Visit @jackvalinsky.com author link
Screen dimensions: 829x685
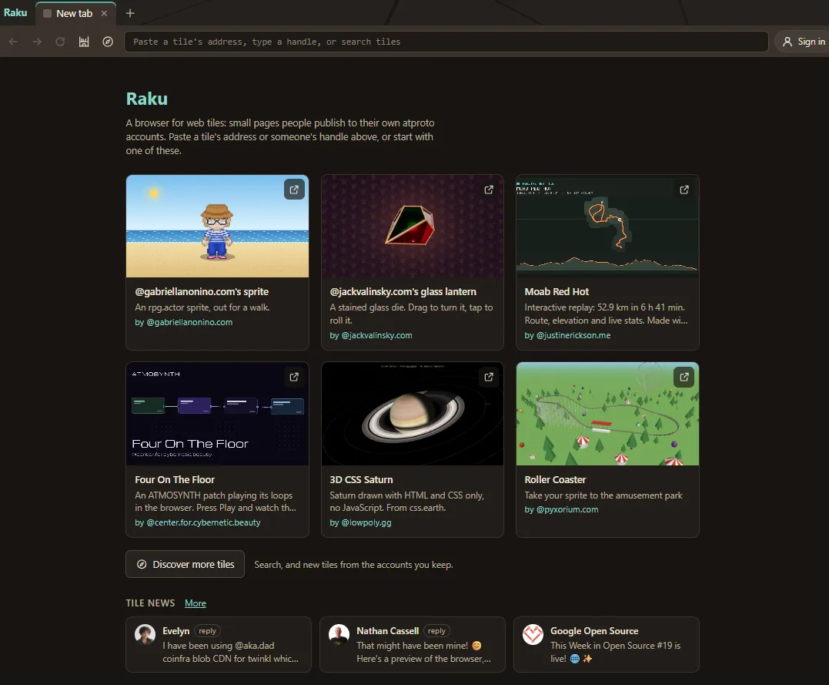pos(376,335)
